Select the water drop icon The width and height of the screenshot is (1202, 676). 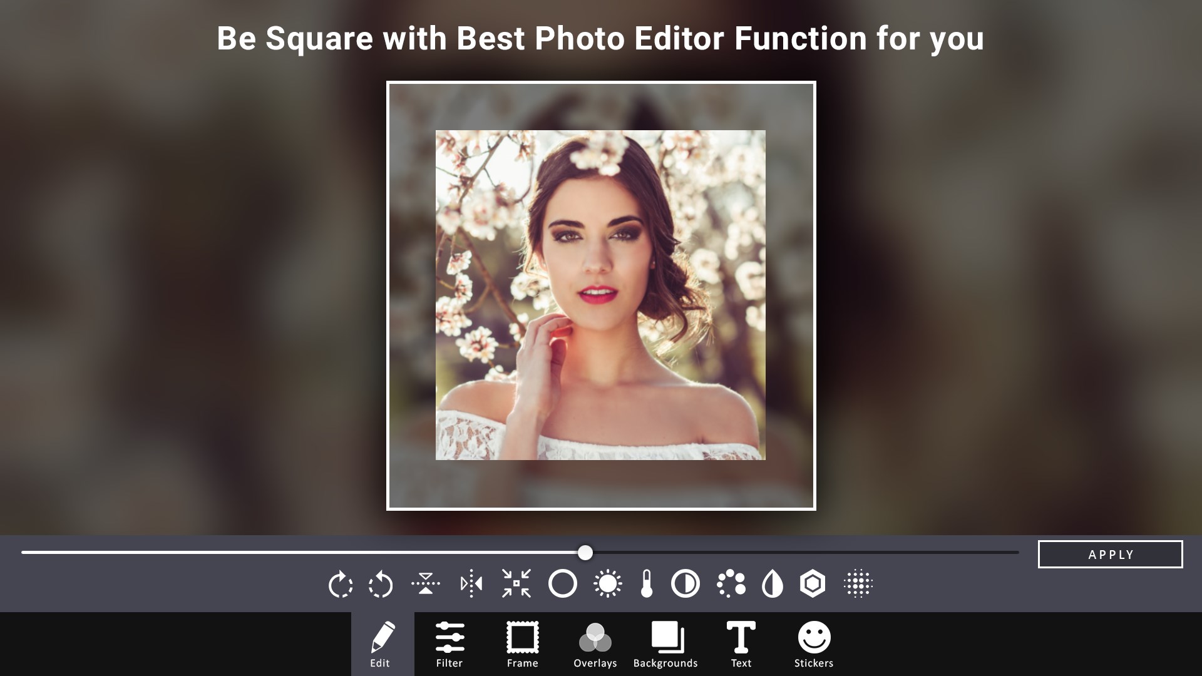coord(772,583)
